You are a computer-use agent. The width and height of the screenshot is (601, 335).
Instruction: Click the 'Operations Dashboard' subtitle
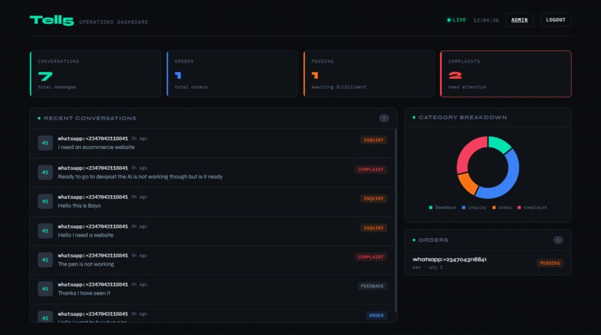(x=113, y=22)
